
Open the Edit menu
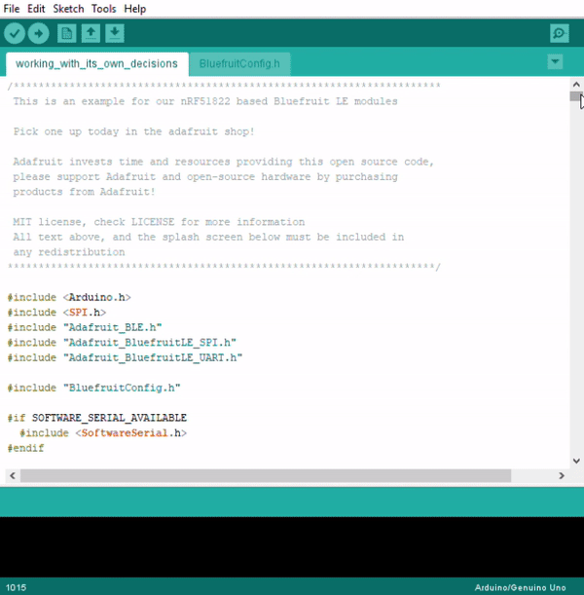(36, 9)
